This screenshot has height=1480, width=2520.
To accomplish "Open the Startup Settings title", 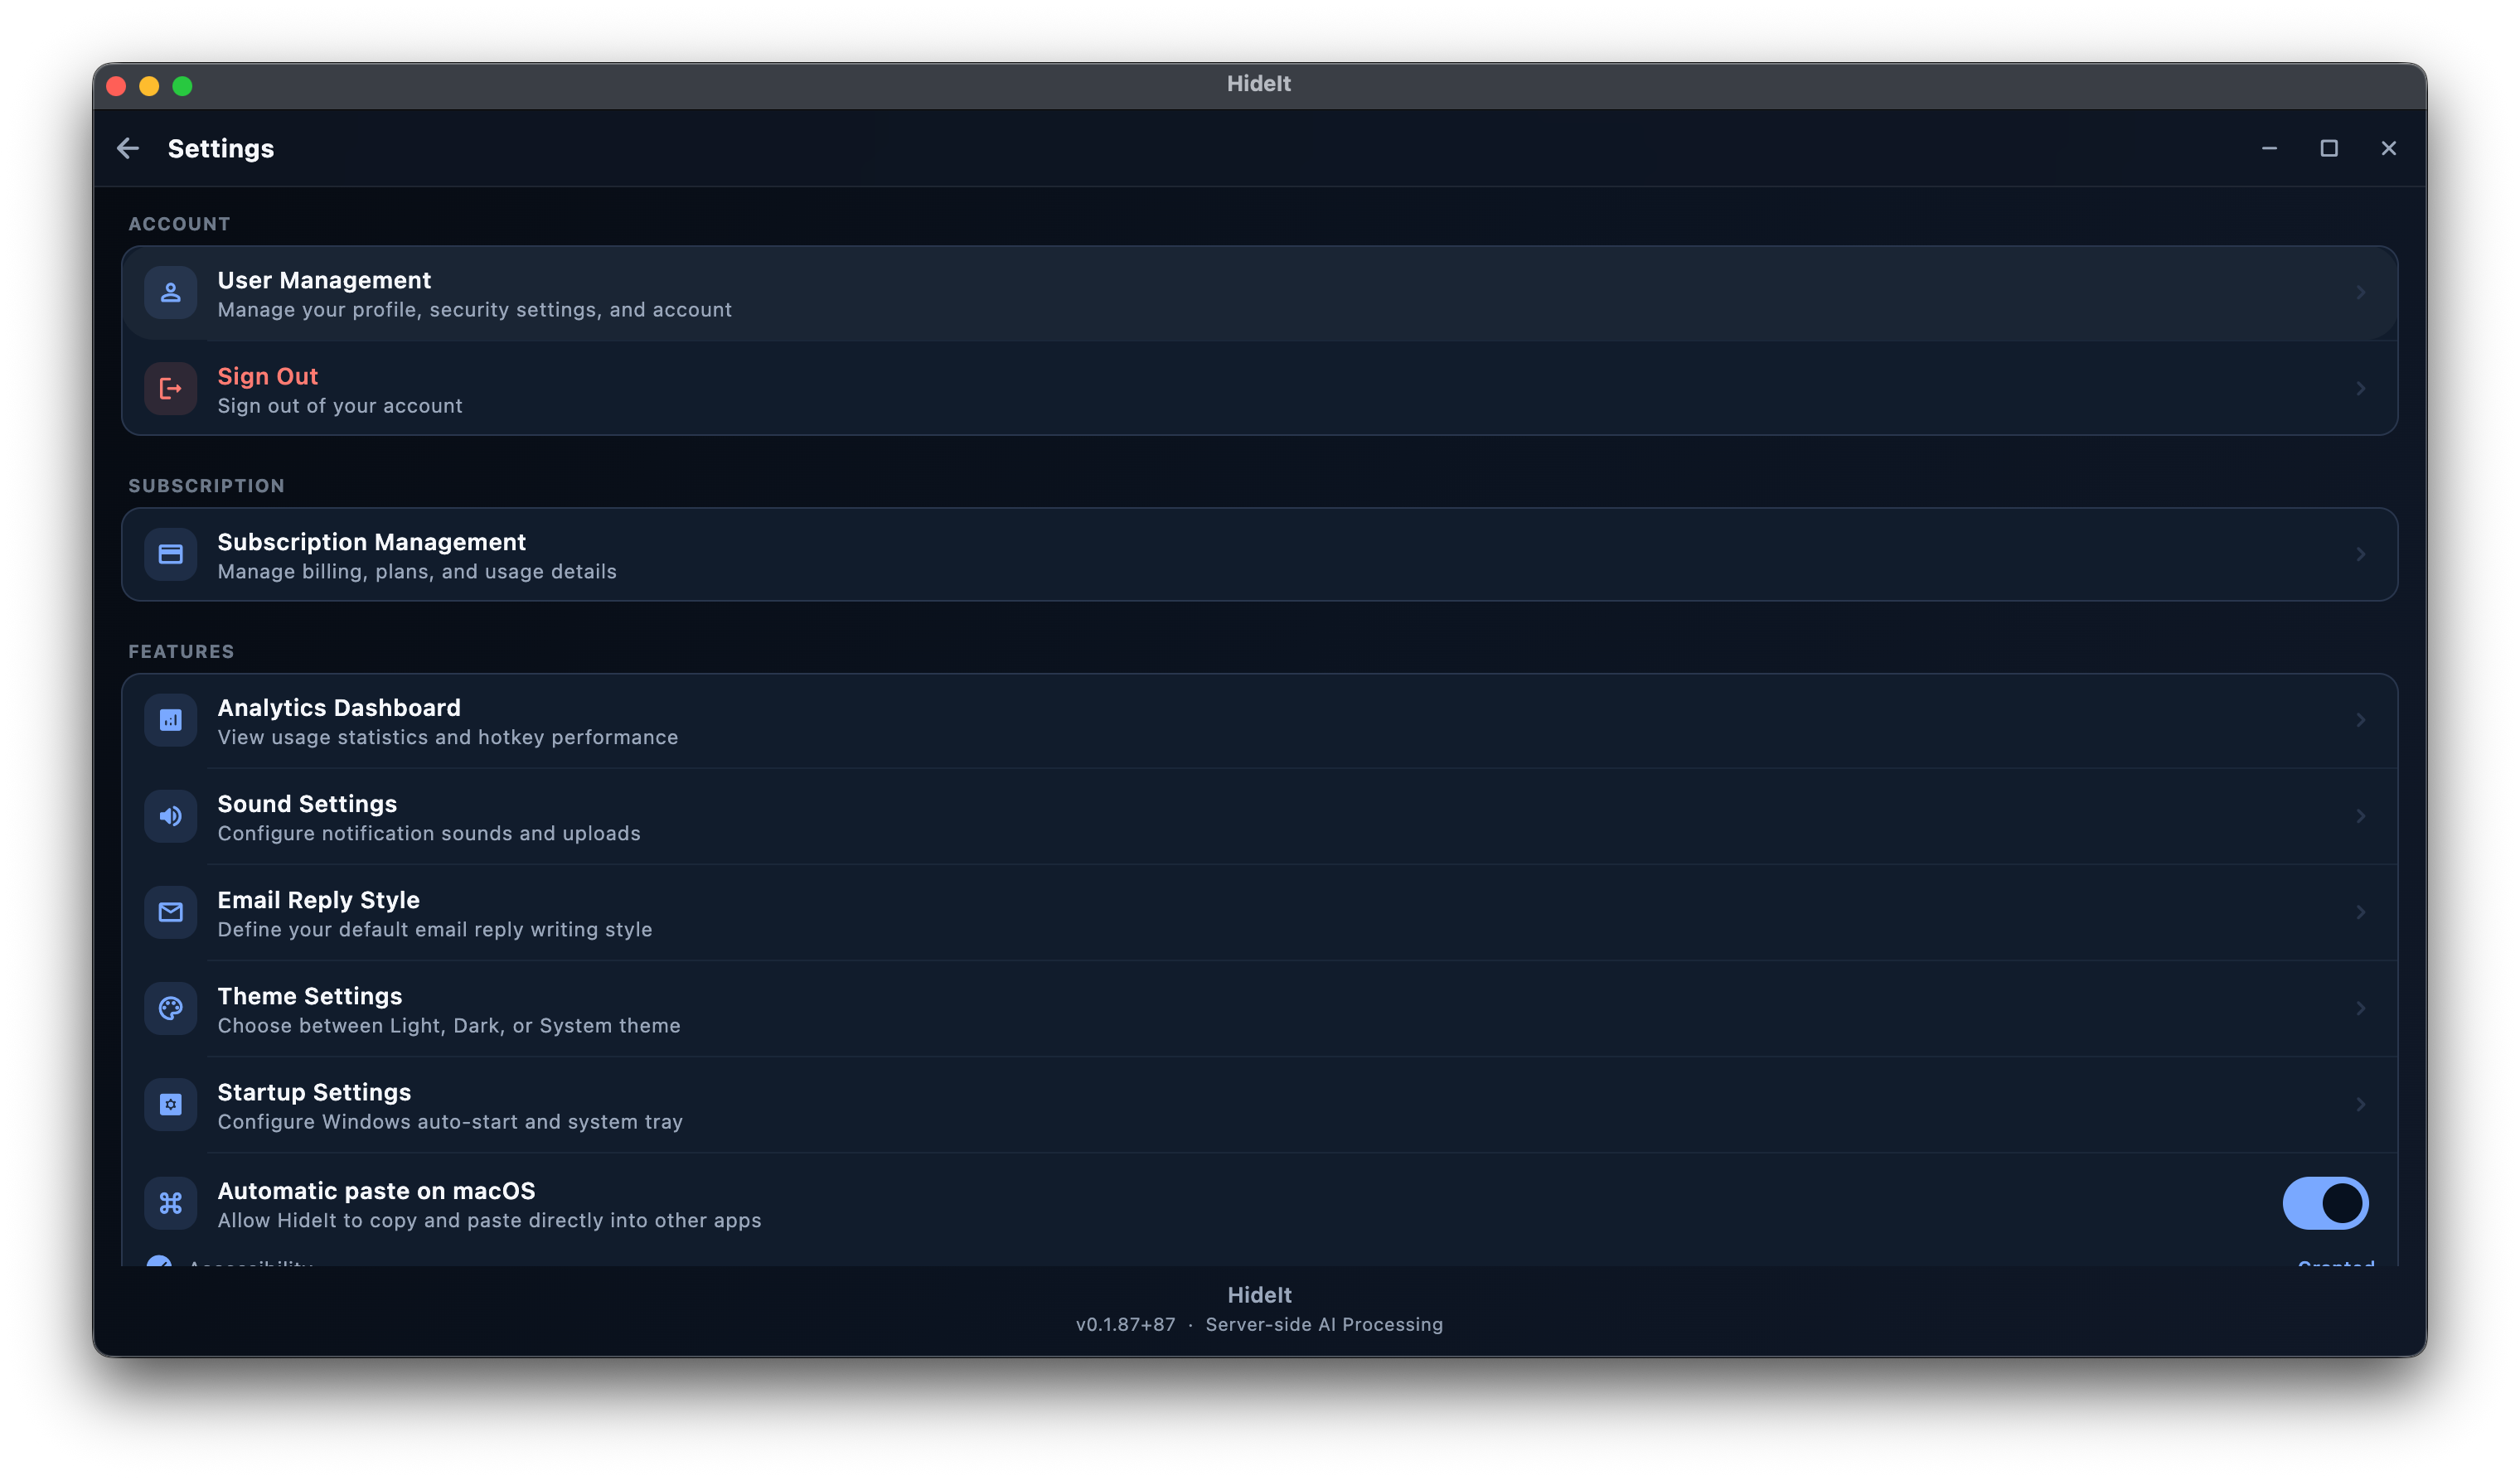I will point(314,1092).
